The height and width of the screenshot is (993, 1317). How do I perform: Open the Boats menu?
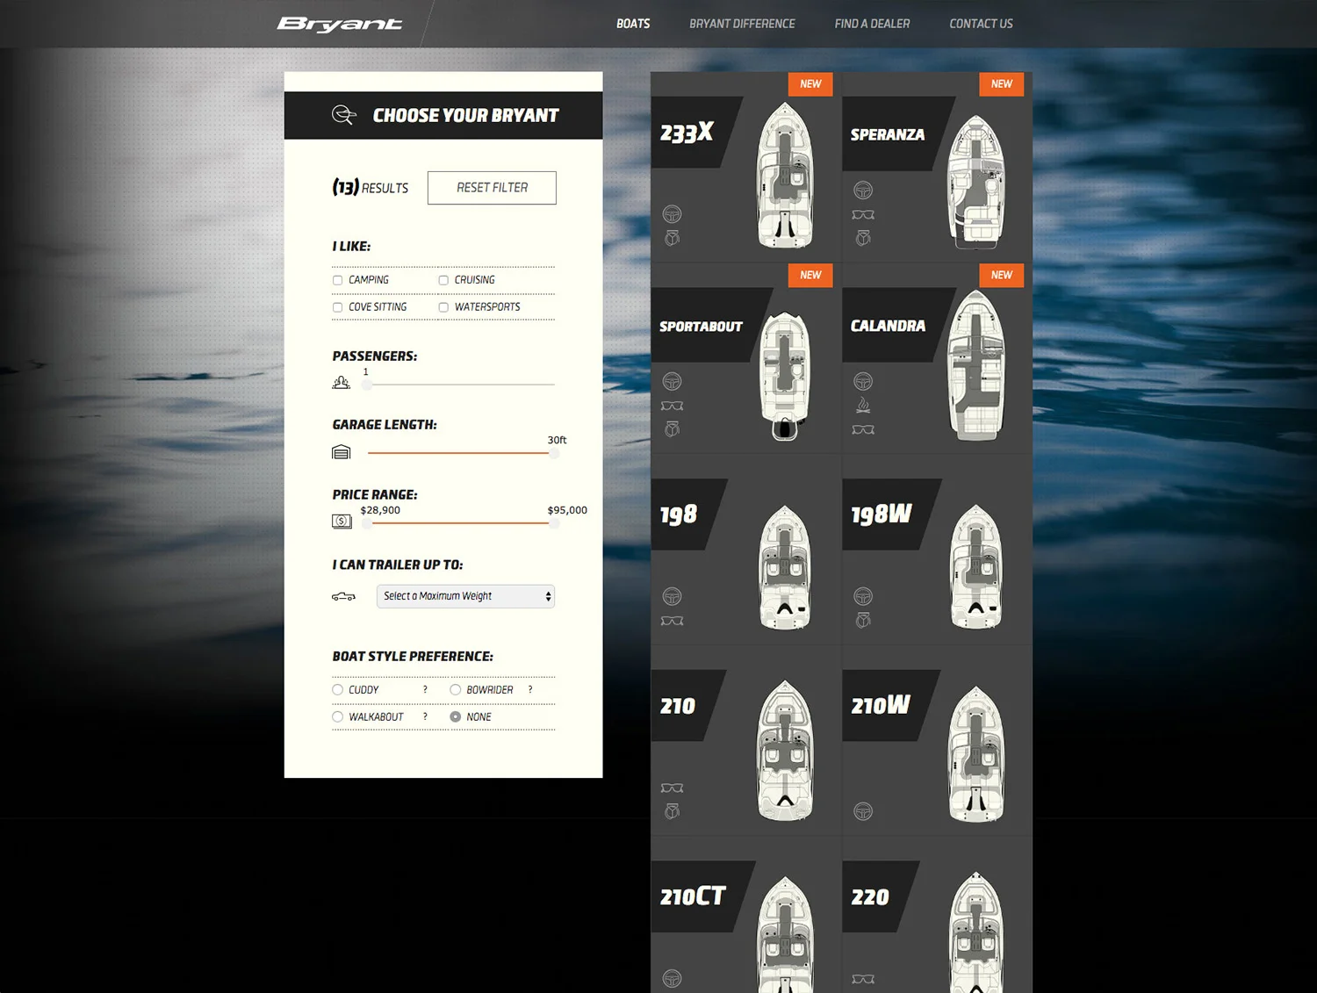pyautogui.click(x=633, y=24)
